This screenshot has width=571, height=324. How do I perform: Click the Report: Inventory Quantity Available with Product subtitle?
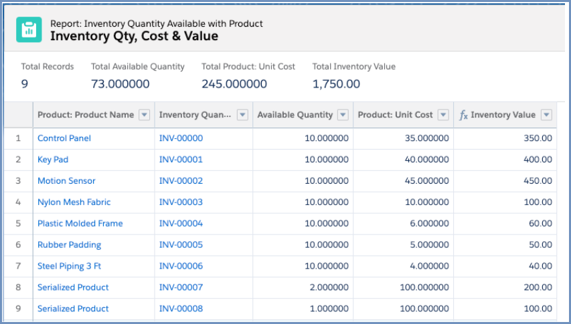click(x=156, y=23)
